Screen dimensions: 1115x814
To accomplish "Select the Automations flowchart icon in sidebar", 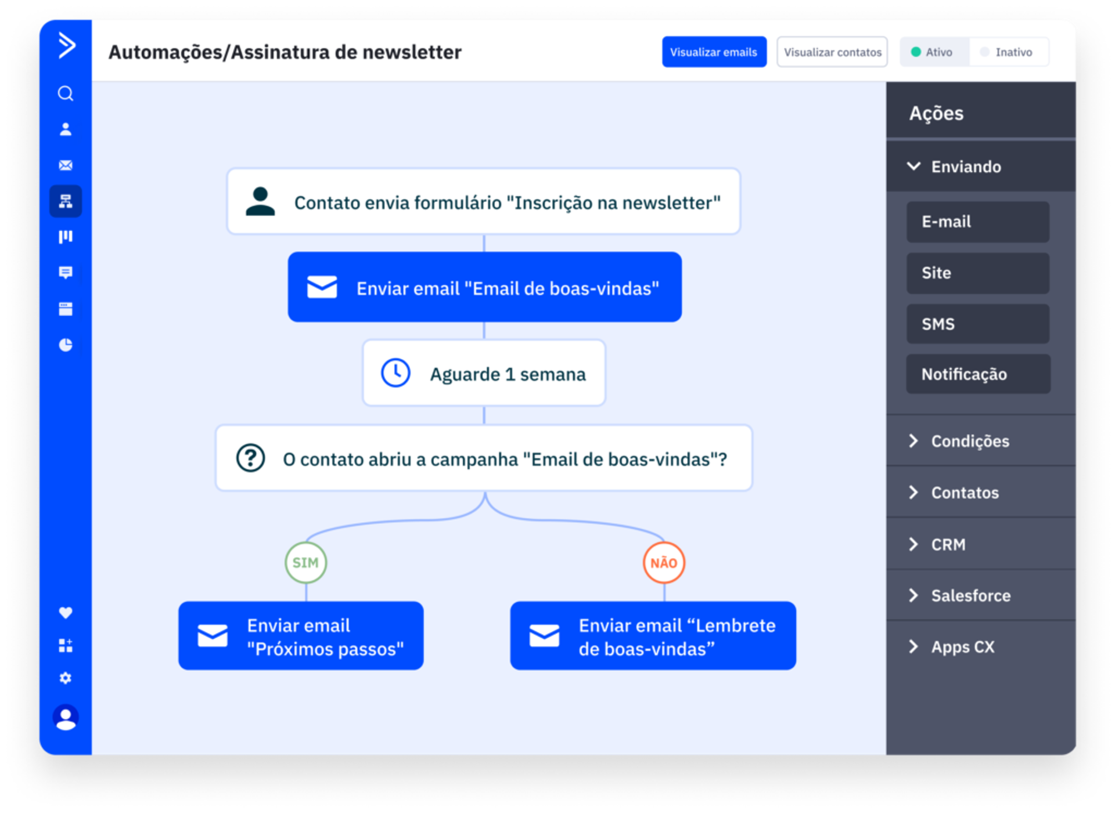I will click(x=66, y=201).
